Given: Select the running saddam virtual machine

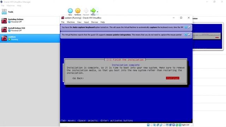Looking at the screenshot, I should click(30, 38).
